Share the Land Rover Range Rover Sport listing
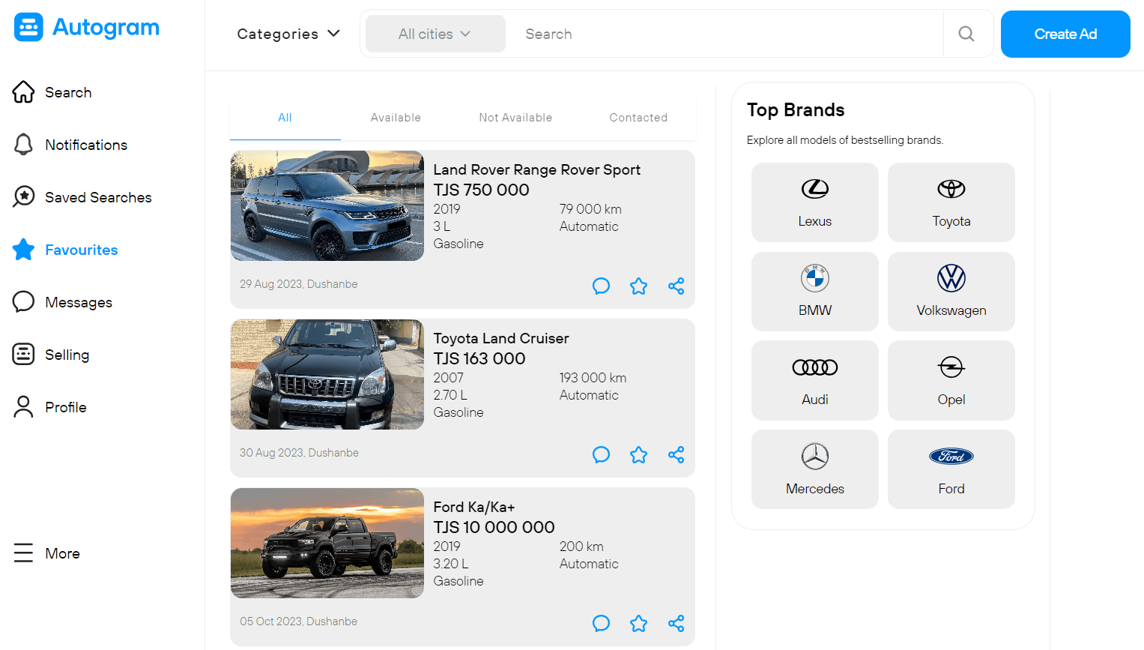The height and width of the screenshot is (650, 1144). pyautogui.click(x=676, y=286)
